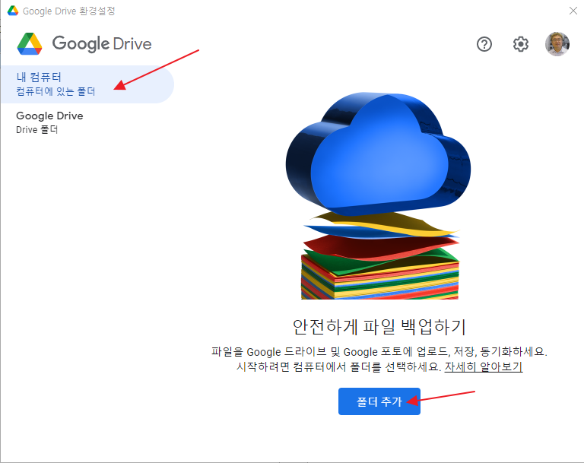The width and height of the screenshot is (584, 463).
Task: Select the 내 컴퓨터 sidebar tab
Action: click(87, 84)
